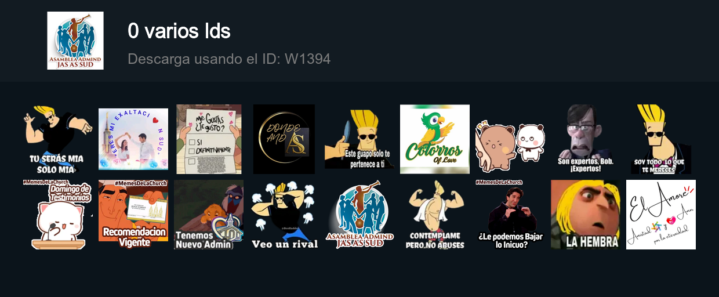Click the '0 varios lds' pack title
Screen dimensions: 719x297
pyautogui.click(x=179, y=31)
